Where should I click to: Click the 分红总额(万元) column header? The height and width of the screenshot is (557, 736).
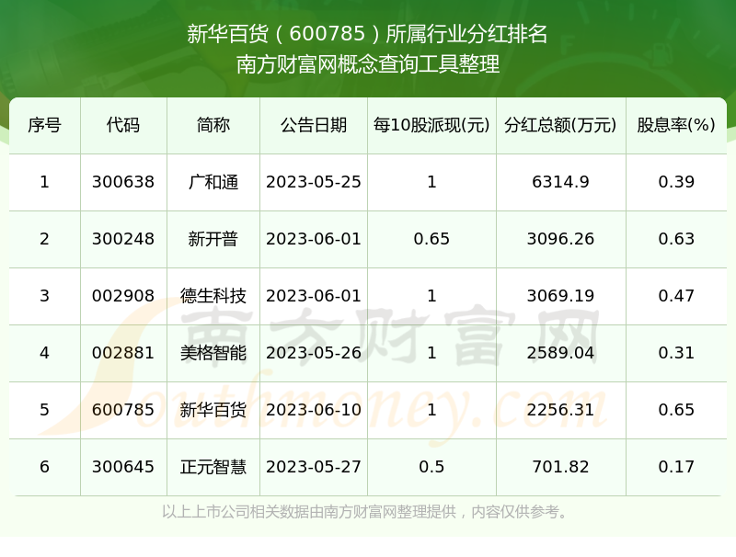click(x=560, y=125)
